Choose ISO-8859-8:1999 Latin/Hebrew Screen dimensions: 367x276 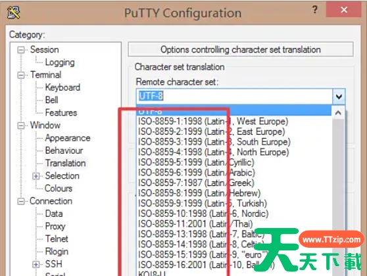tap(234, 193)
